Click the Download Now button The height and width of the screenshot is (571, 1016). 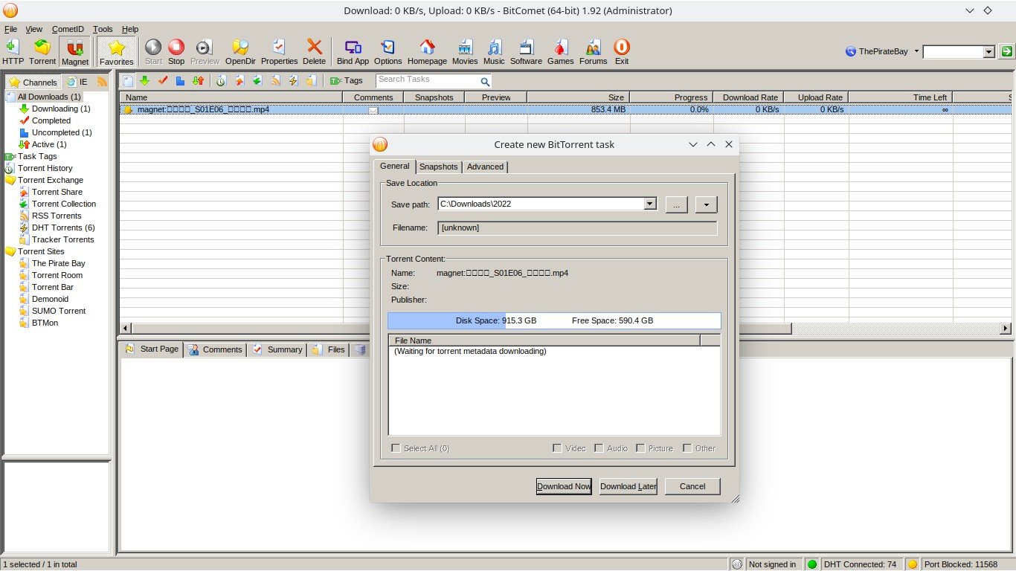click(x=563, y=486)
